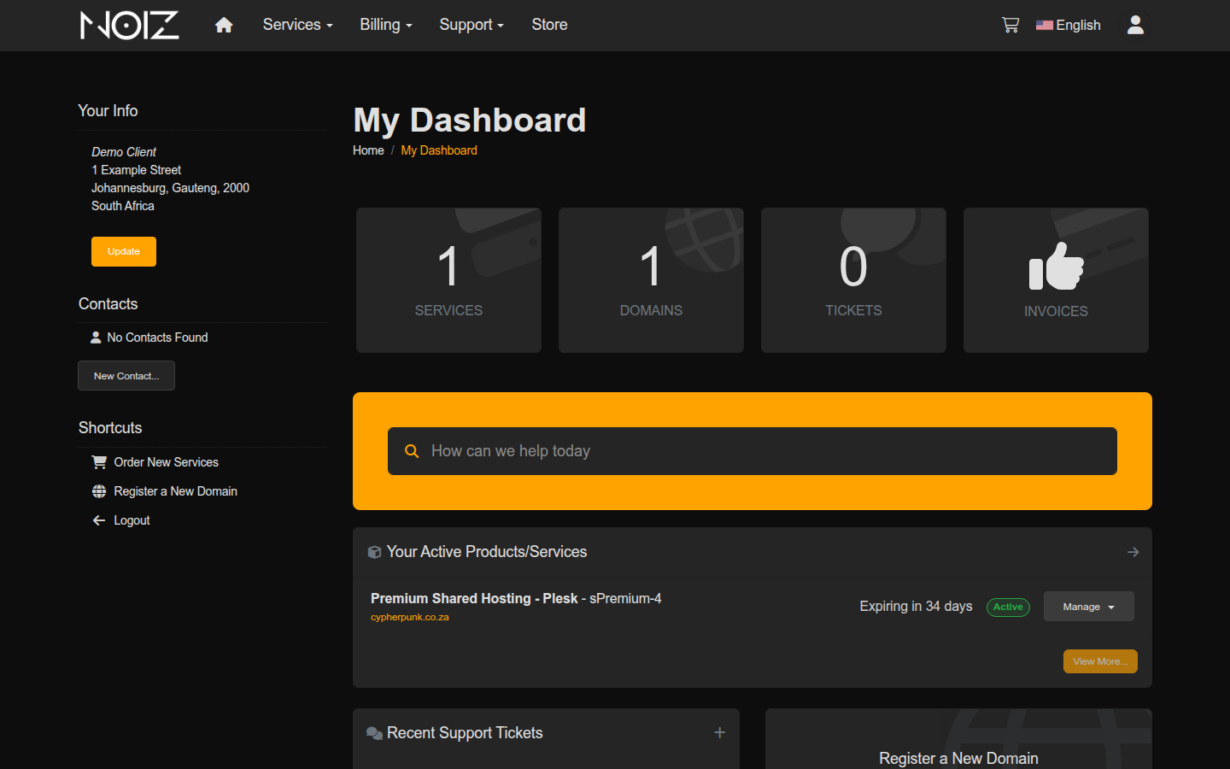Click the Demo Client name text
Screen dimensions: 1230x769
coord(124,152)
